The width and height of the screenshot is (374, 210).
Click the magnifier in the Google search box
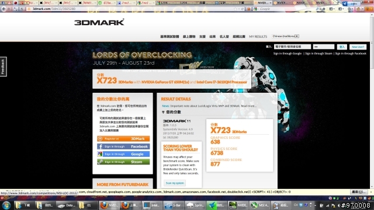click(x=317, y=9)
